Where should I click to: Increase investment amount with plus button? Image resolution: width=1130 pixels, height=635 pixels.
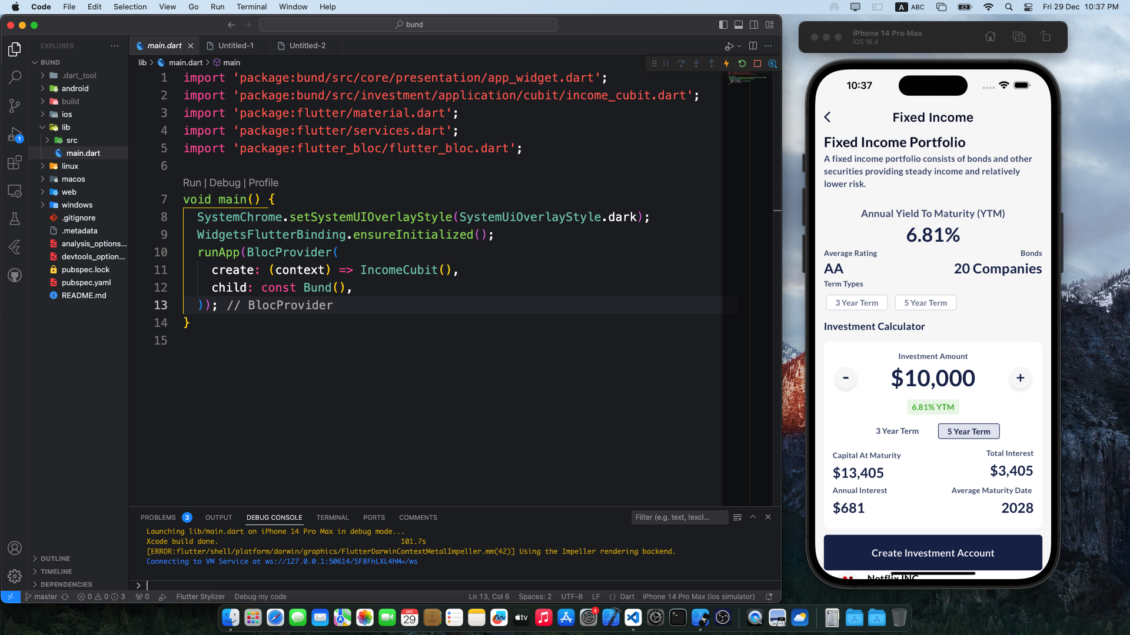1020,378
